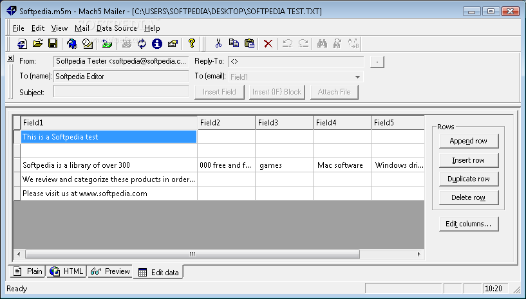Click the horizontal scrollbar thumb in data grid

coord(193,254)
